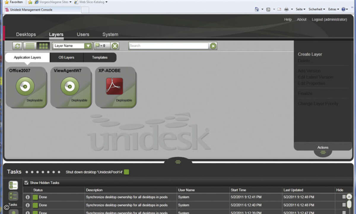Sort by the Description column header

point(94,190)
